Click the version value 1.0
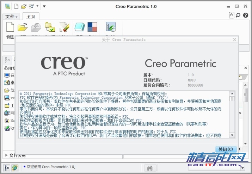252x174 pixels. (191, 75)
